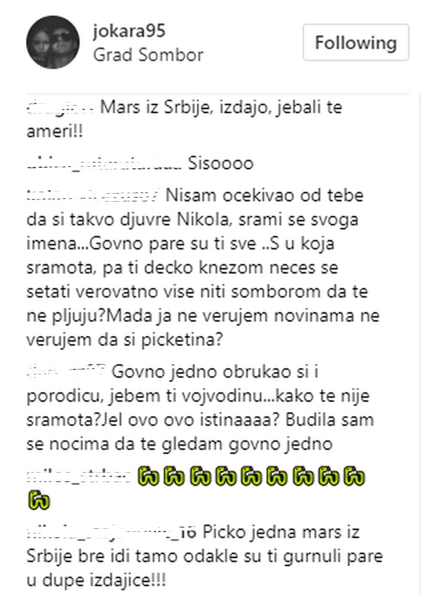The height and width of the screenshot is (595, 421).
Task: Open blurred username before 'Nisam ocekivao od tebe'
Action: pyautogui.click(x=93, y=195)
